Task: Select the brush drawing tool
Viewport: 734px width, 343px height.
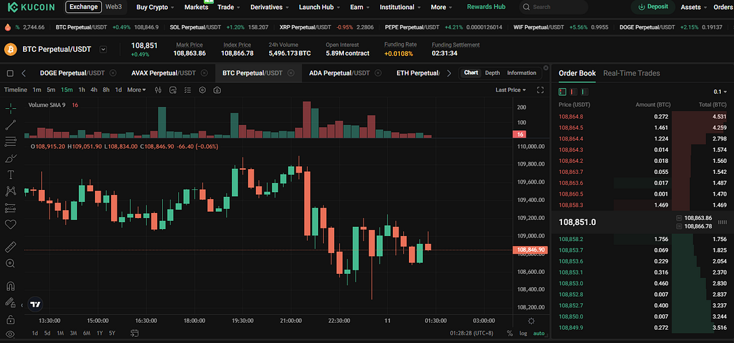Action: pos(10,158)
